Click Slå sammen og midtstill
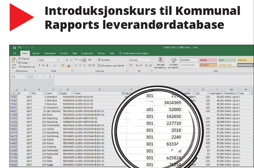Viewport: 254px width, 168px height. pos(111,66)
